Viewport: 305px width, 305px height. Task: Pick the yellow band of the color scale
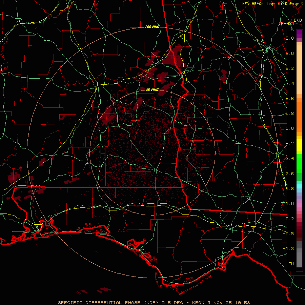coord(299,145)
